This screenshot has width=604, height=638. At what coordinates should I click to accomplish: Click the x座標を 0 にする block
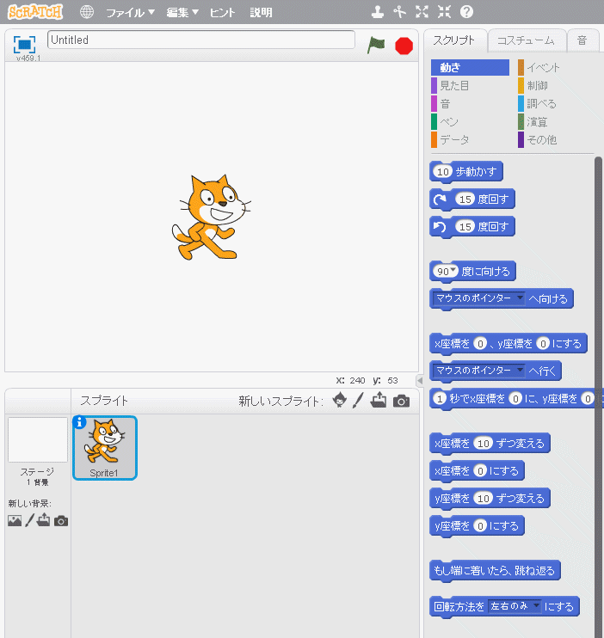click(x=477, y=471)
